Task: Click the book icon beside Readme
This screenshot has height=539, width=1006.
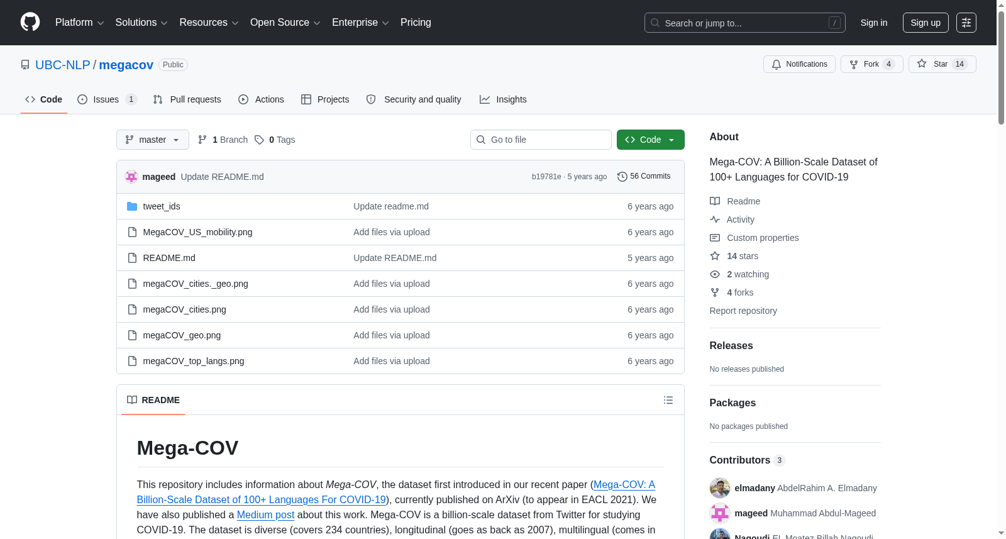Action: [715, 201]
